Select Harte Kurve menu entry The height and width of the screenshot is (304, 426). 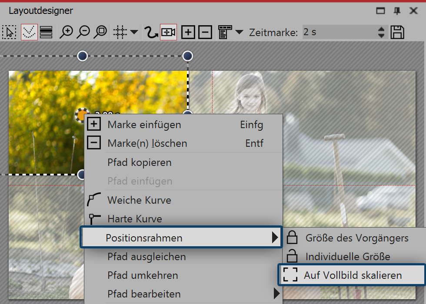click(x=184, y=218)
